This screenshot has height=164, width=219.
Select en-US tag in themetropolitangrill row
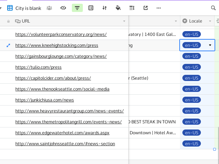point(192,122)
